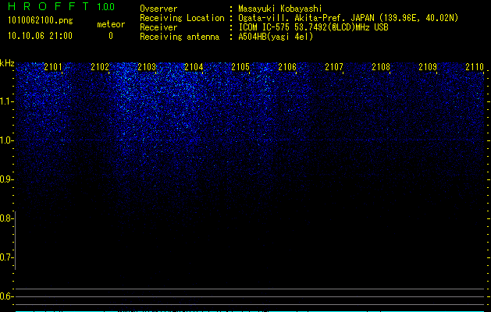491x312 pixels.
Task: Click the 2102 time marker
Action: tap(100, 67)
